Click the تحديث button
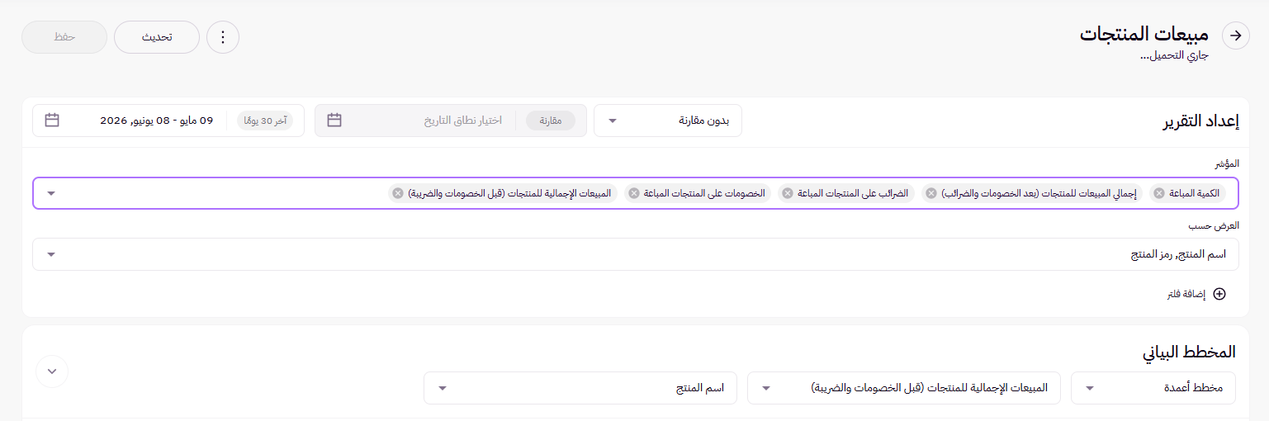This screenshot has width=1269, height=421. pos(157,37)
